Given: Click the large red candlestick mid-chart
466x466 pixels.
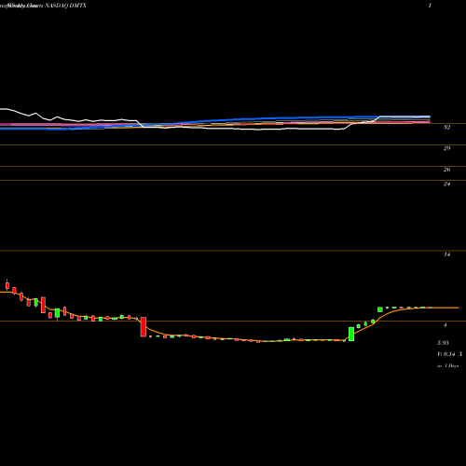Looking at the screenshot, I should point(144,327).
